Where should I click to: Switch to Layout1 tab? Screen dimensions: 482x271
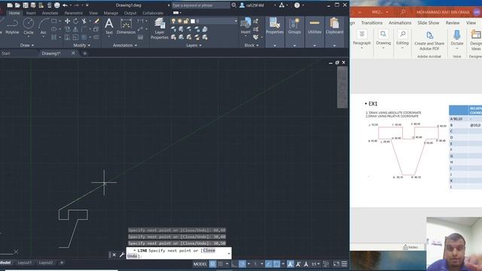pyautogui.click(x=25, y=263)
